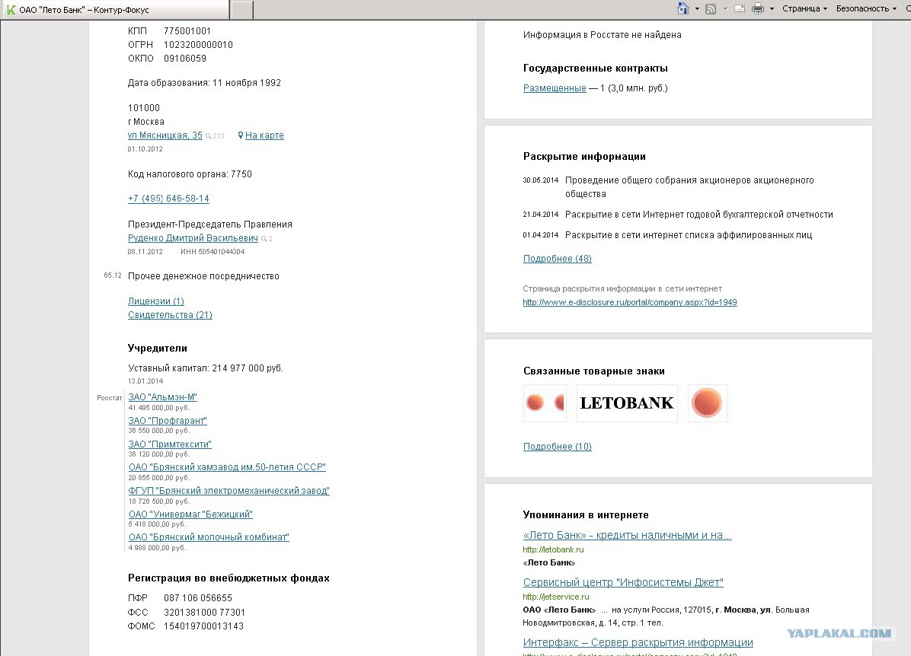The image size is (911, 656).
Task: Open the Страница menu
Action: click(804, 8)
